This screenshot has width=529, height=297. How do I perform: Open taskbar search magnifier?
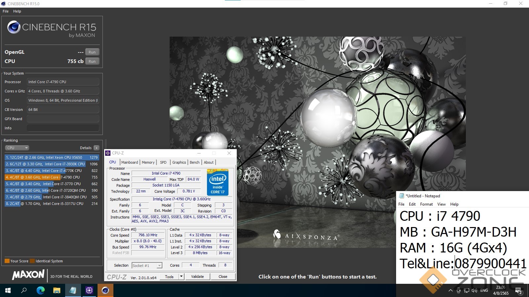pos(24,290)
